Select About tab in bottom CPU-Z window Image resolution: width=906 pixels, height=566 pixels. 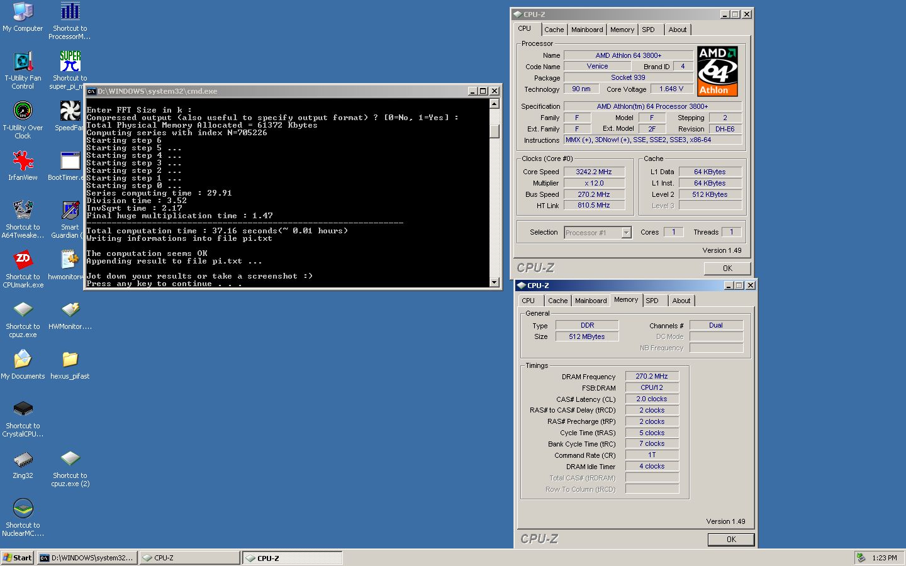click(681, 301)
